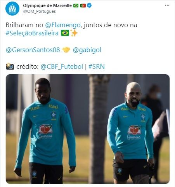Open the #SeleçãoBrasileira hashtag

click(32, 33)
